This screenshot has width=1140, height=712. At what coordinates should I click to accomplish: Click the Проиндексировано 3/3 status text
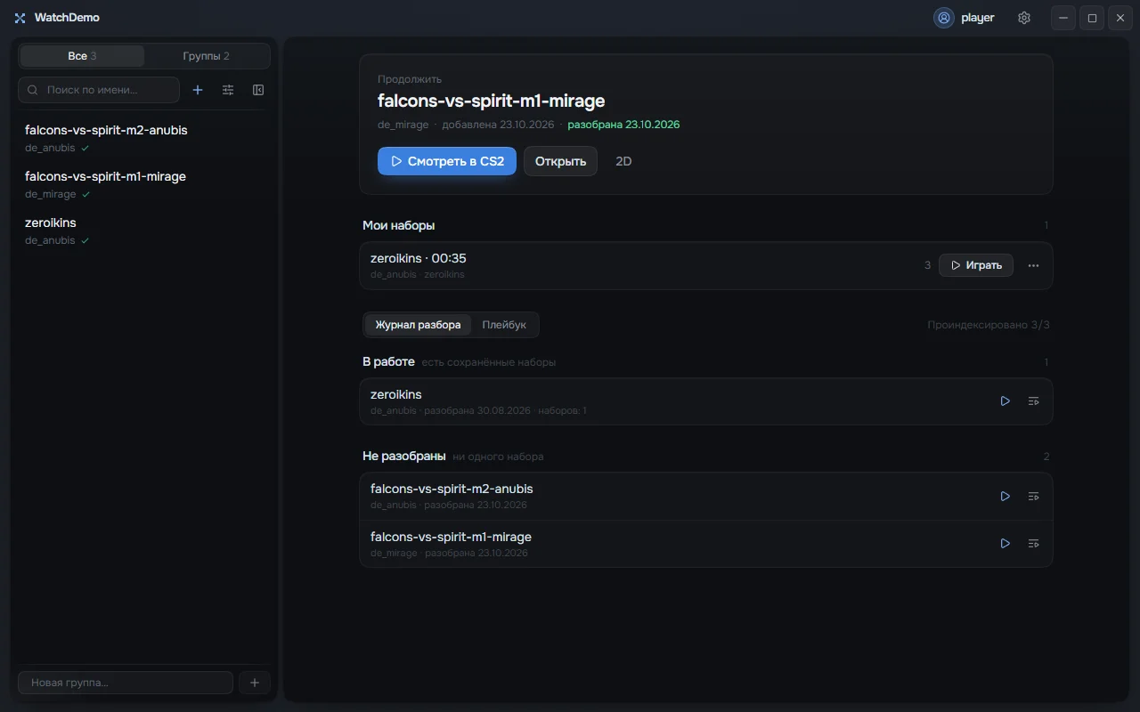(x=989, y=325)
